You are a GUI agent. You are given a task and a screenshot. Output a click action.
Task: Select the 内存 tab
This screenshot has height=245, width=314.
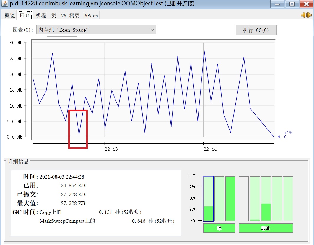click(x=25, y=15)
